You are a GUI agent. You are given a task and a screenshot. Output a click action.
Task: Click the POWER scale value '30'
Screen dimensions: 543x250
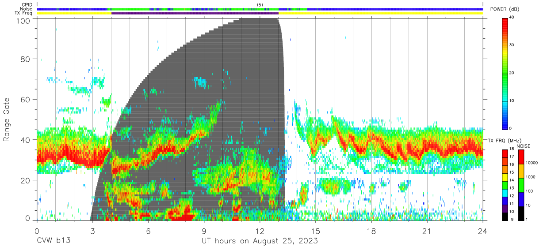512,45
